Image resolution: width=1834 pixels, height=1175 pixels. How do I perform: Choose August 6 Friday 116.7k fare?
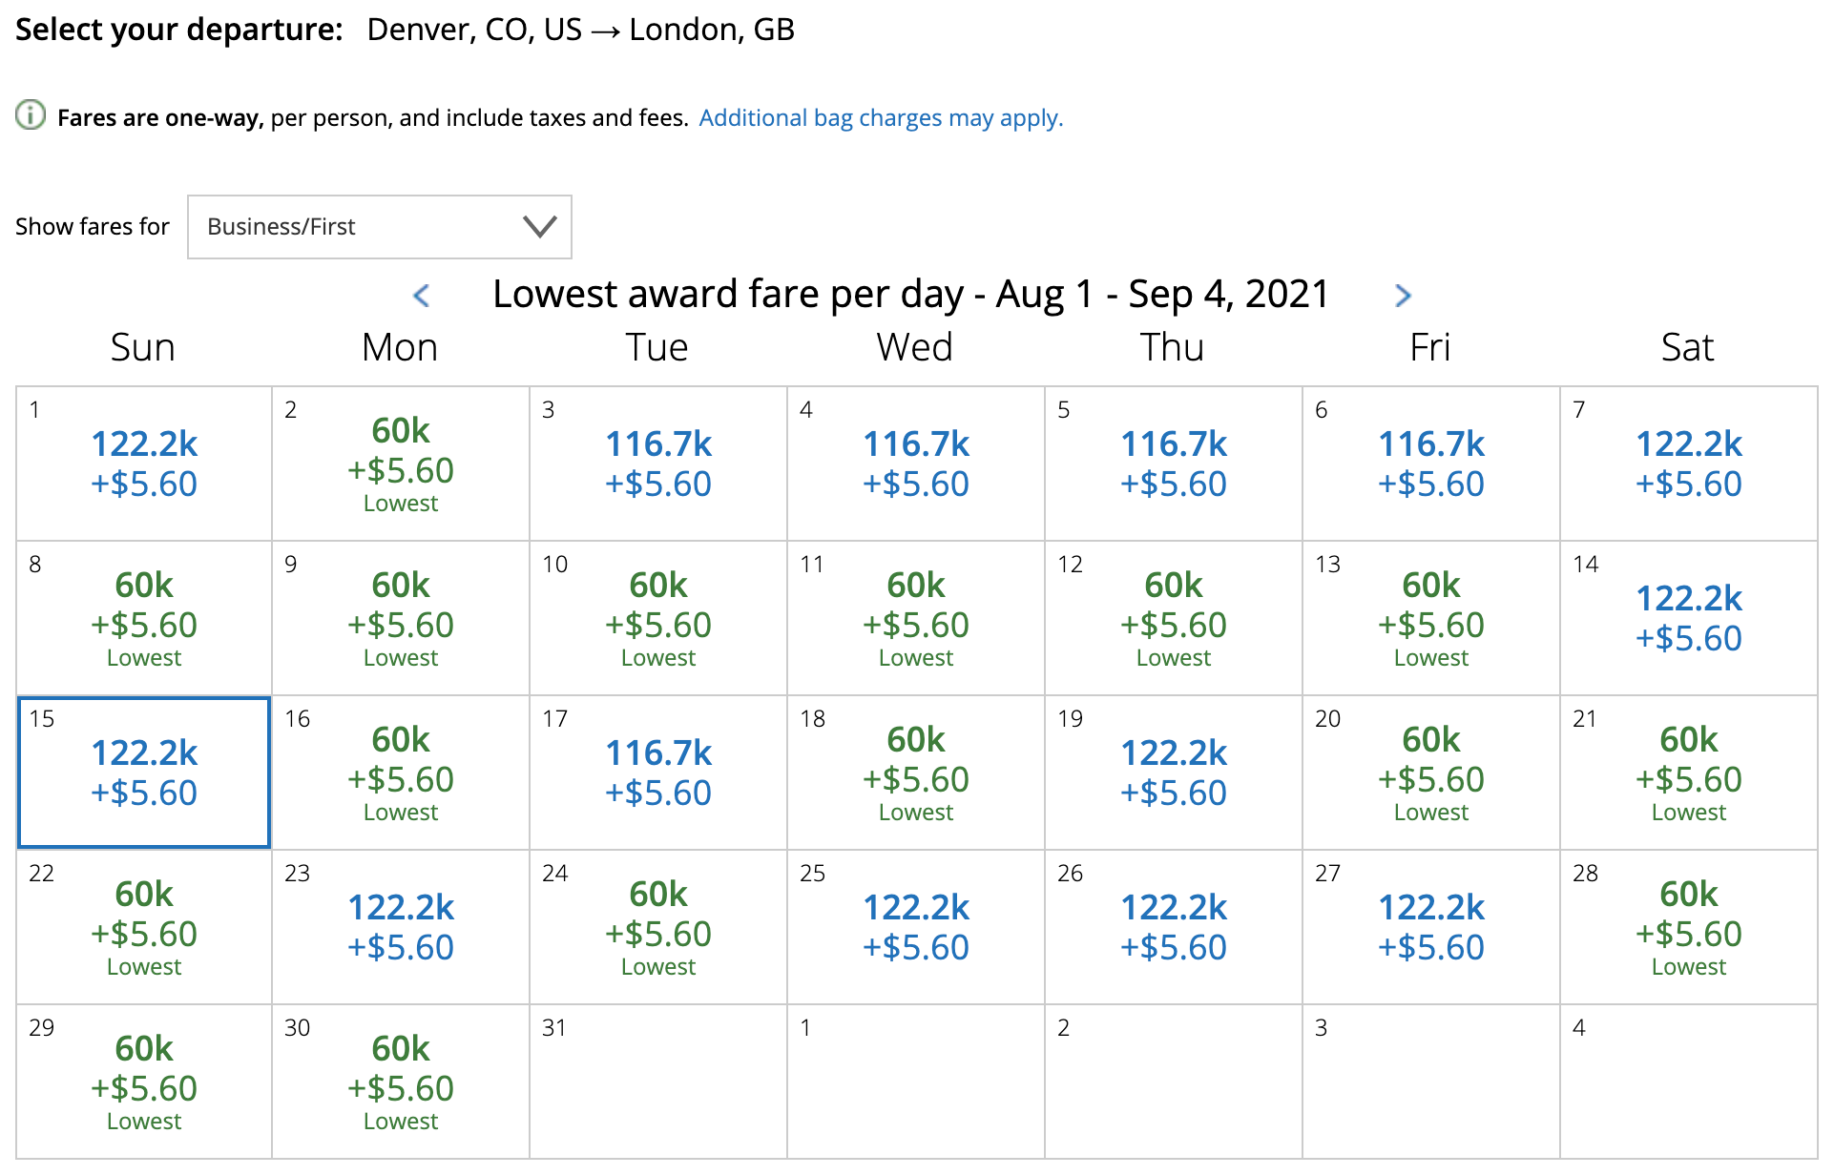[1431, 464]
